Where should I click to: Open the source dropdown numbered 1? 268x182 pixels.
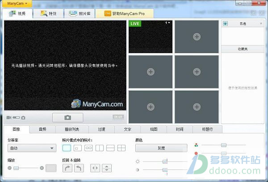pos(167,23)
